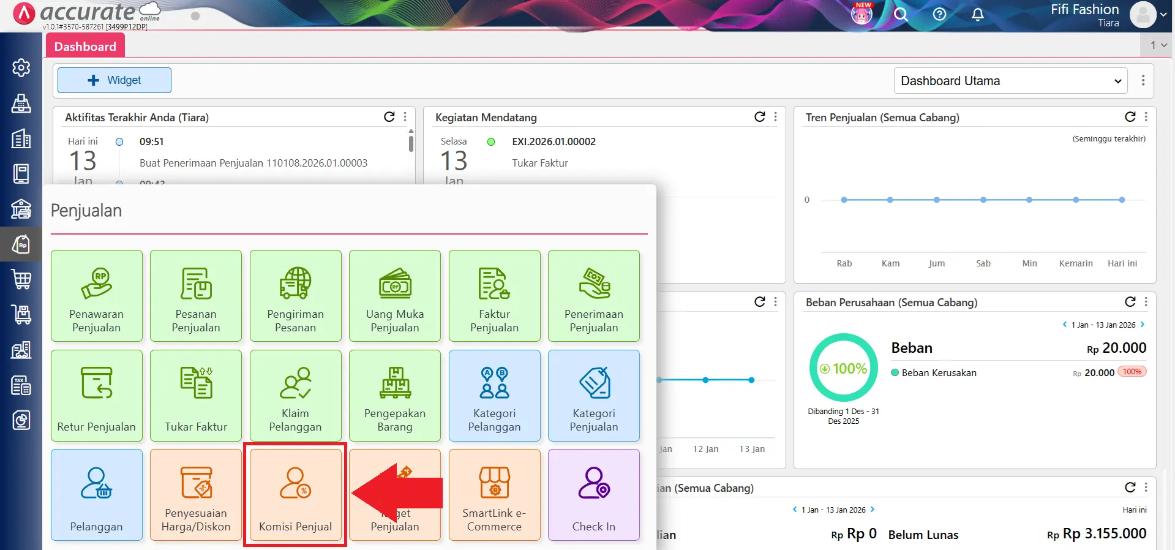Viewport: 1175px width, 550px height.
Task: Go to next period in Beban widget
Action: [1143, 325]
